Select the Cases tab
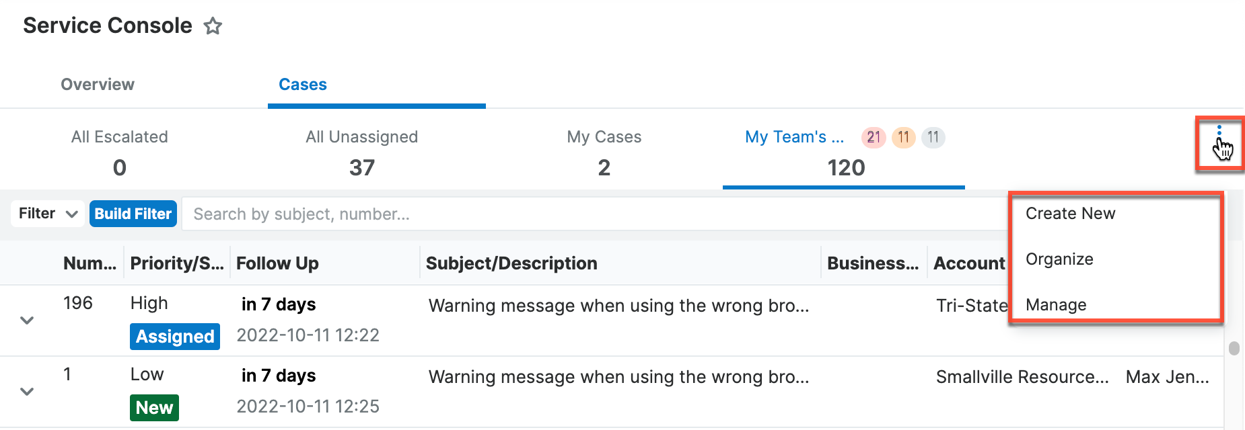Screen dimensions: 1245x430 (303, 85)
